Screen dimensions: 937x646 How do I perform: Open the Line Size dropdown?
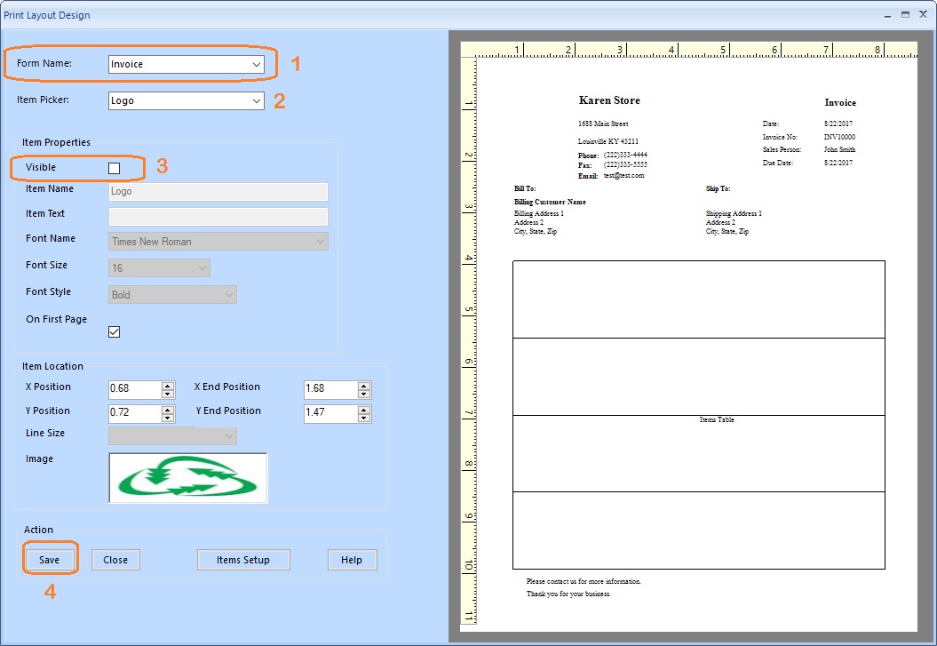[228, 436]
